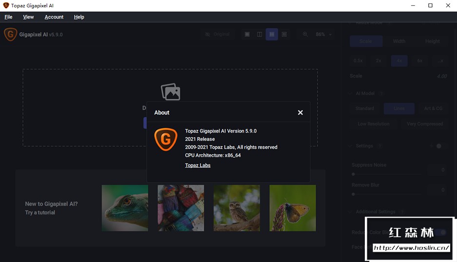Close the About dialog with the X
Viewport: 457px width, 262px height.
click(300, 112)
